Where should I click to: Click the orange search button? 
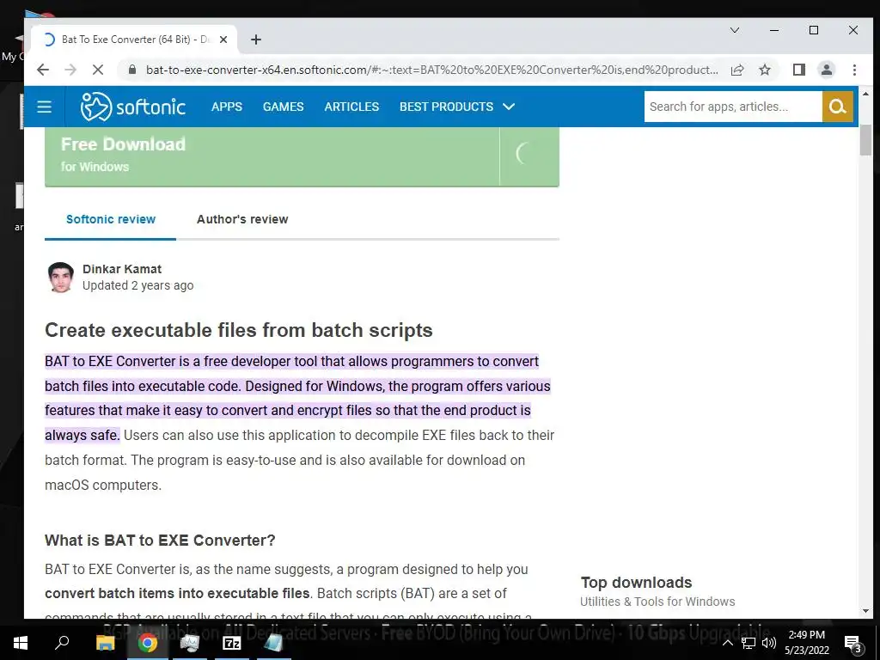point(837,107)
